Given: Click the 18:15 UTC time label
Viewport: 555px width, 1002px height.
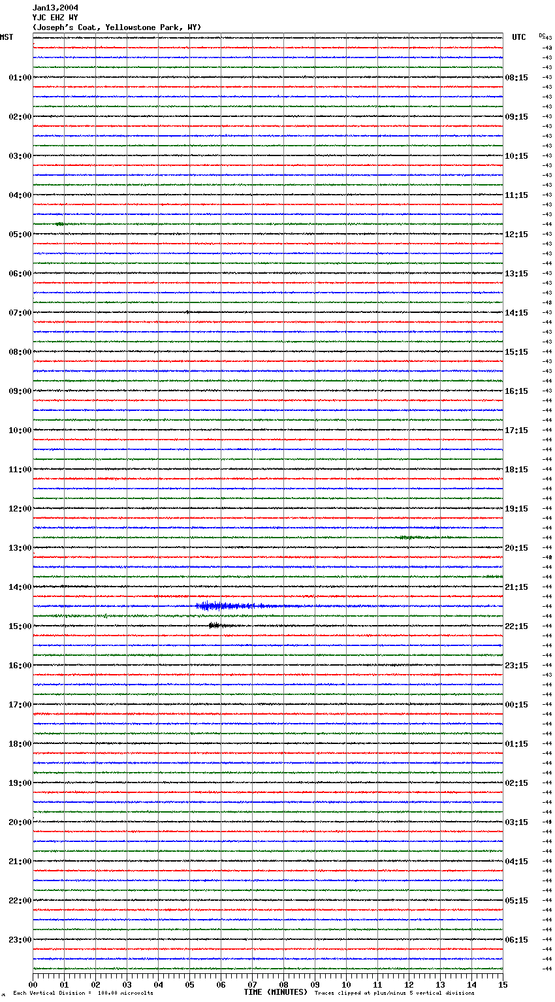Looking at the screenshot, I should tap(516, 470).
